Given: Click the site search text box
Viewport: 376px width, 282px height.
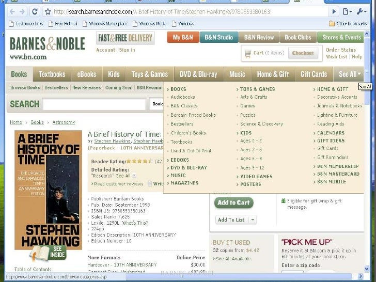Looking at the screenshot, I should 94,104.
